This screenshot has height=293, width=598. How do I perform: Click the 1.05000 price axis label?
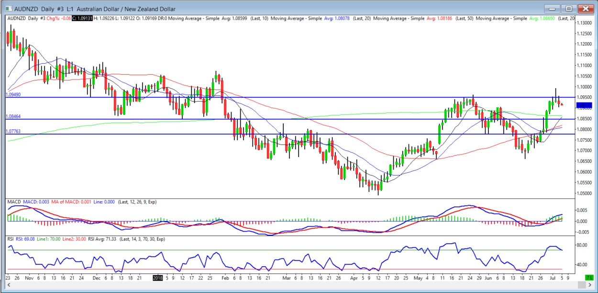tap(585, 193)
